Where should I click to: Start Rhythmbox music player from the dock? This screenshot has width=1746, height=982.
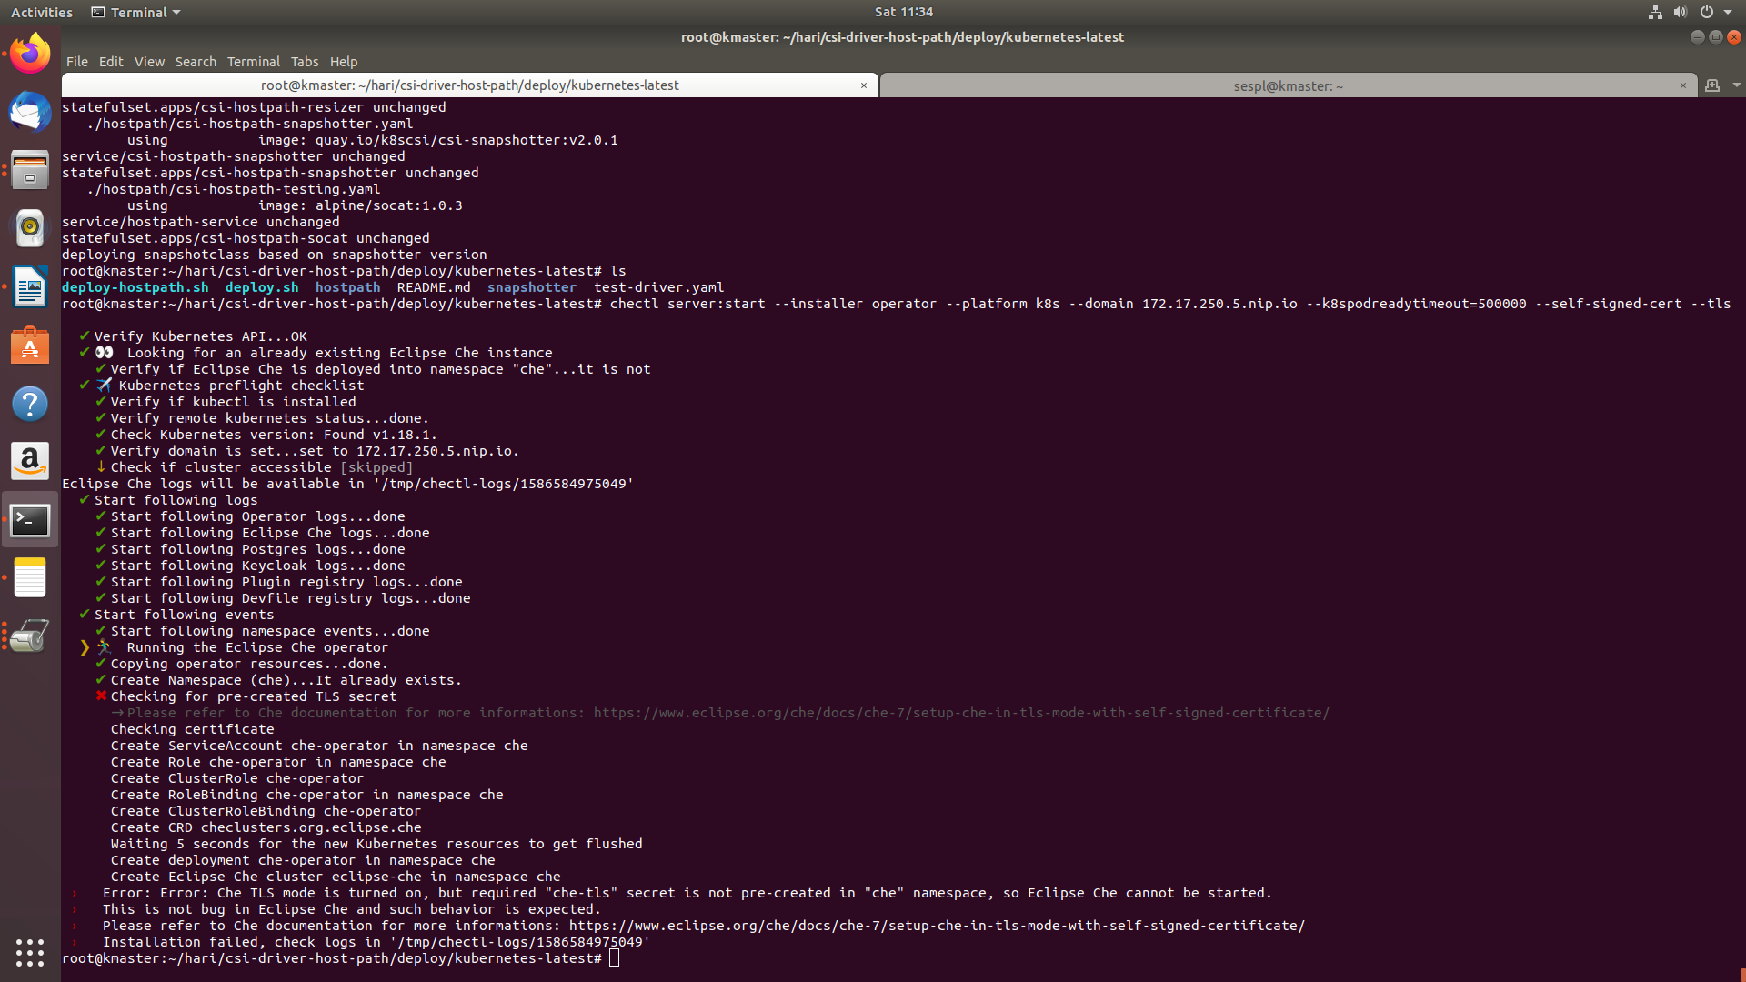click(x=30, y=228)
